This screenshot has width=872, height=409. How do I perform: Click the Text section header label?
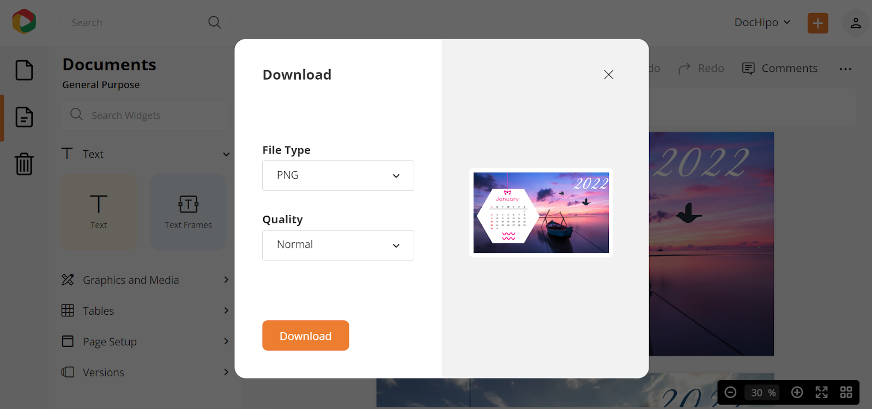93,154
